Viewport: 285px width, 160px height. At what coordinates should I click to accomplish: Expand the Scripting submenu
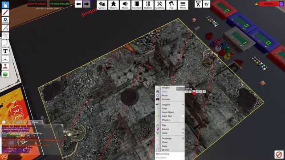pos(170,138)
